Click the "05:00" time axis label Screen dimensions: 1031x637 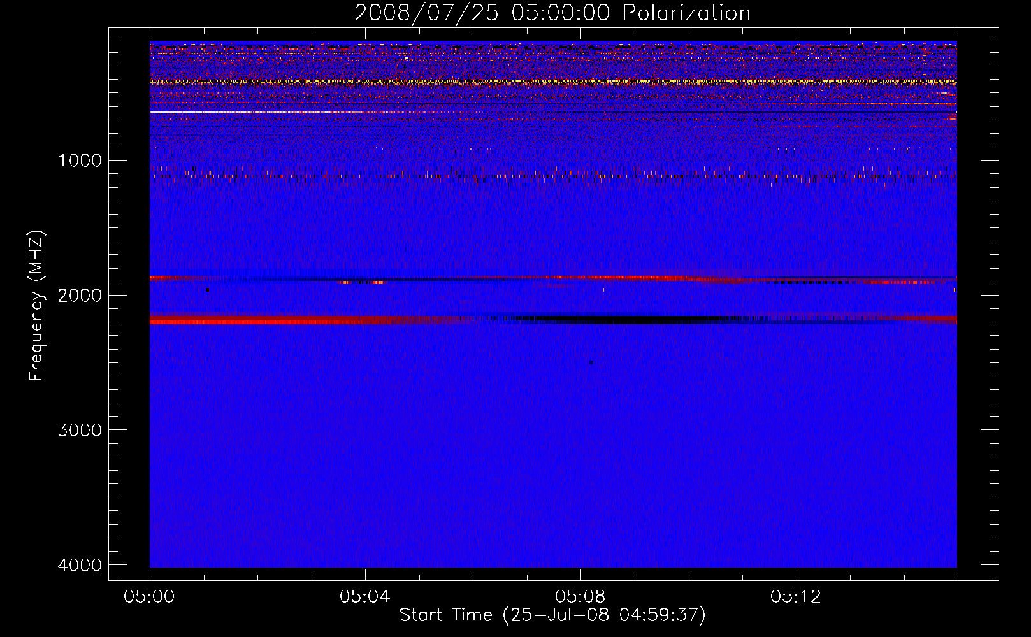(150, 597)
